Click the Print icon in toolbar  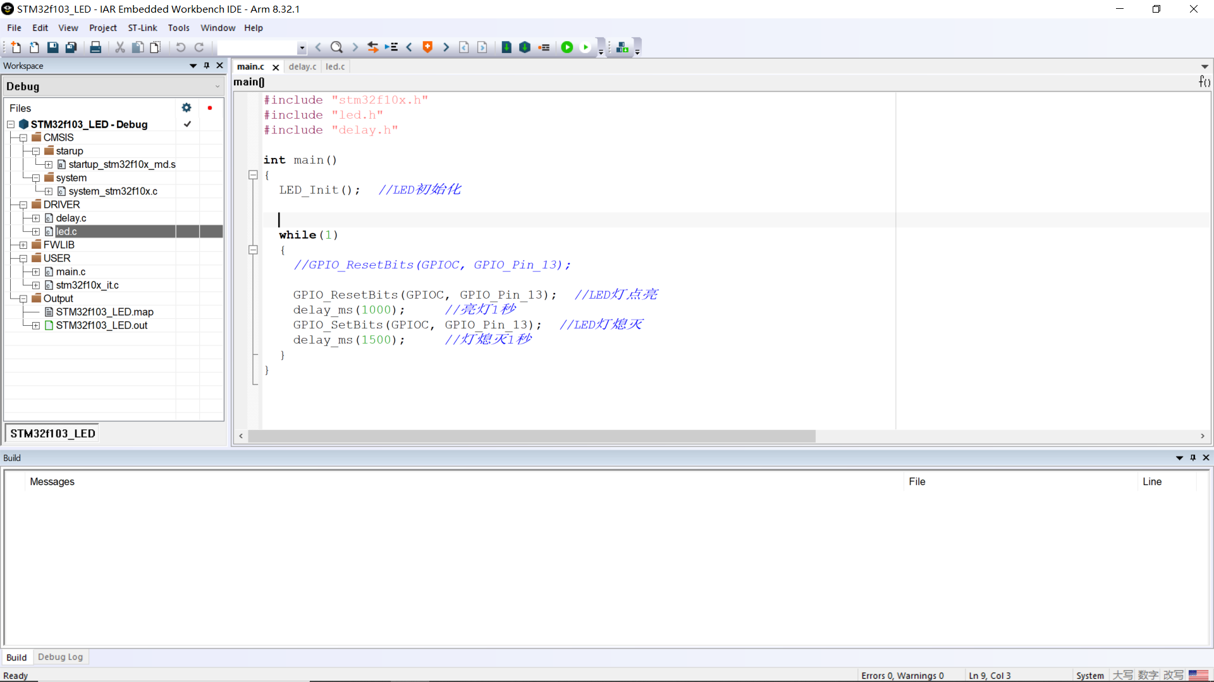pos(95,47)
